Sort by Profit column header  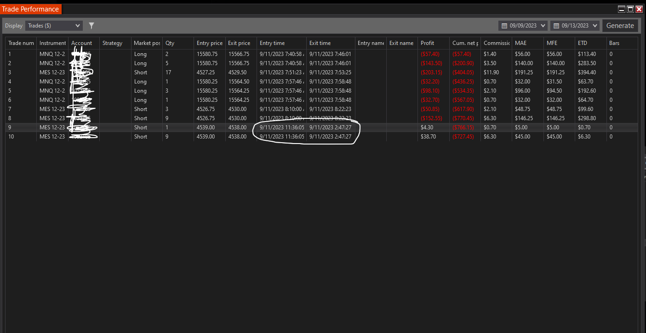(434, 43)
